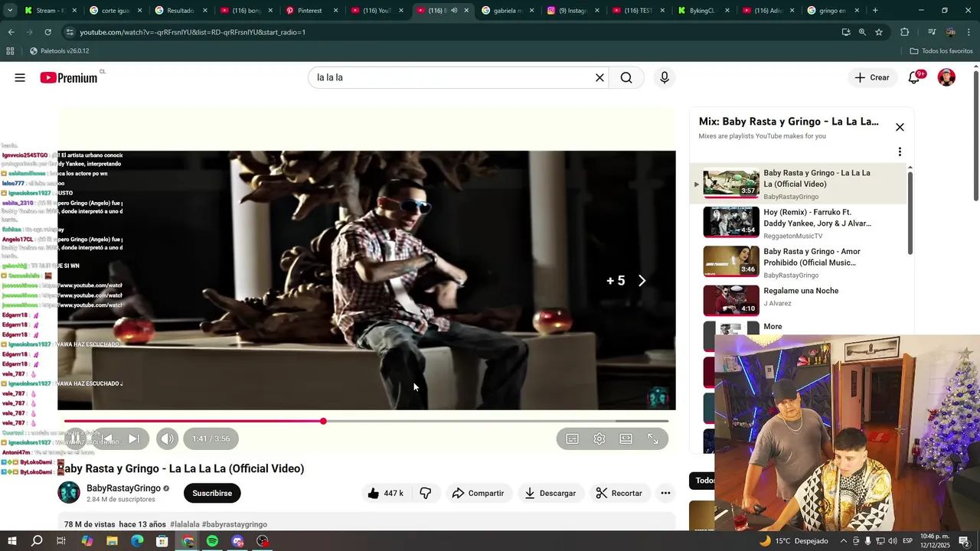The image size is (980, 551).
Task: Clear the search box with the X
Action: click(599, 77)
